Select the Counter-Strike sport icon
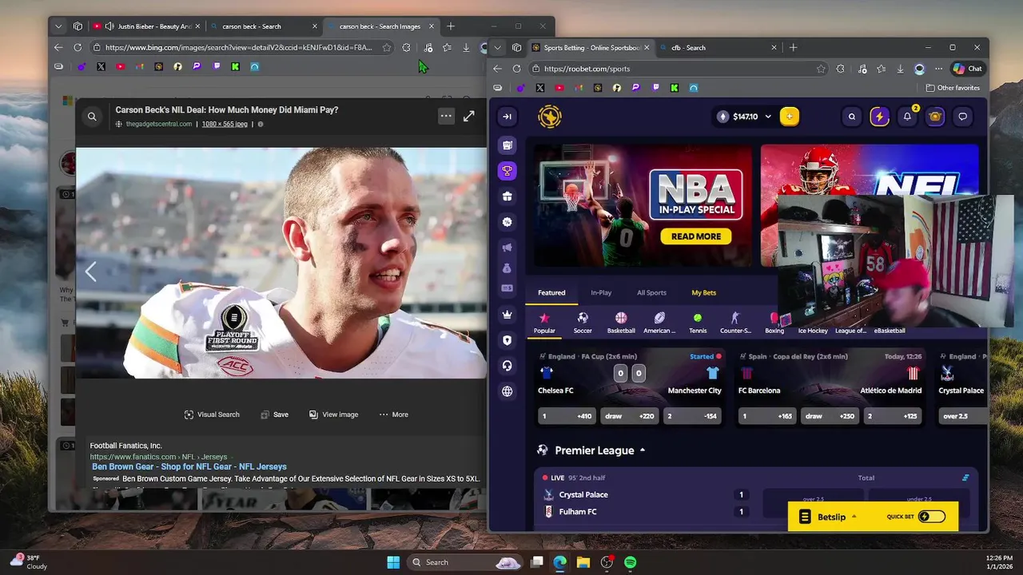This screenshot has height=575, width=1023. point(735,323)
